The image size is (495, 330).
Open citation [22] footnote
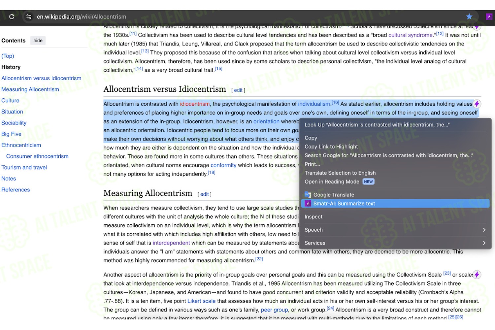pos(259,259)
